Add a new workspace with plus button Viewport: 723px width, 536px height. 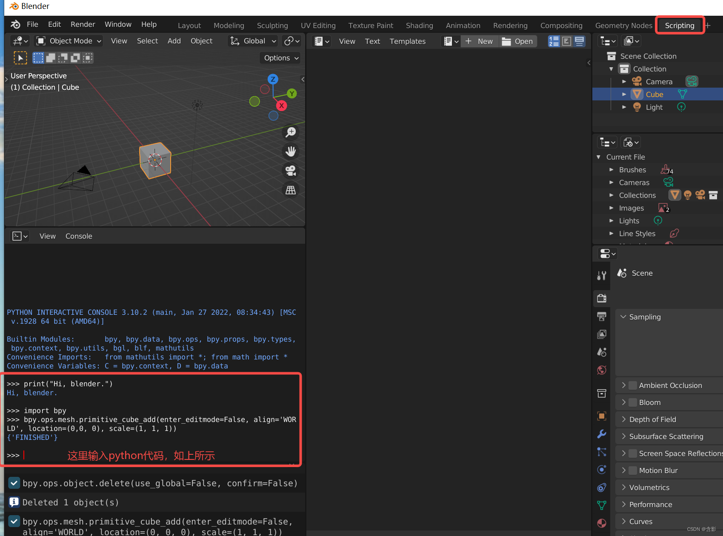[x=708, y=26]
